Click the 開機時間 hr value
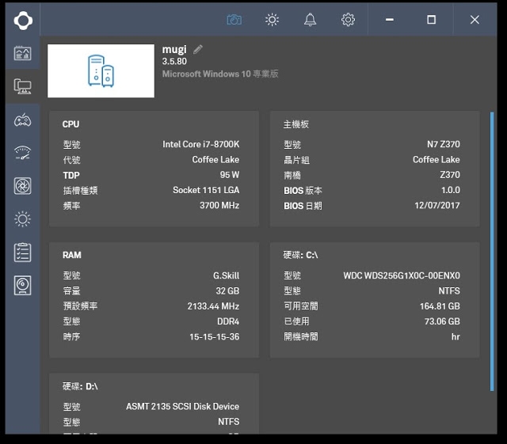 coord(456,336)
